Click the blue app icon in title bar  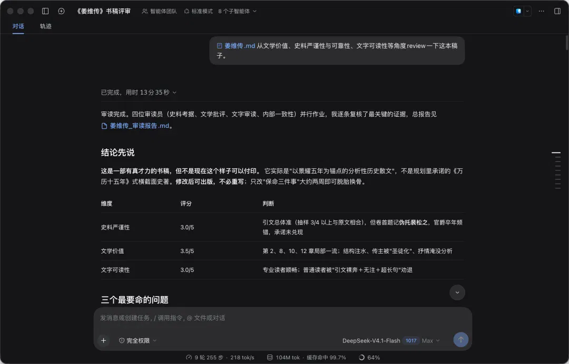click(x=518, y=11)
